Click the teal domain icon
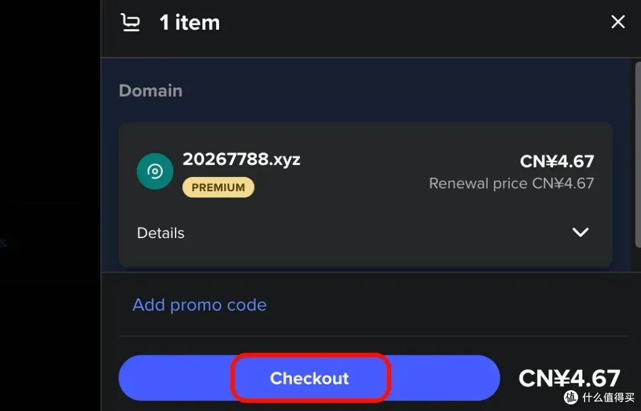641x411 pixels. [155, 172]
